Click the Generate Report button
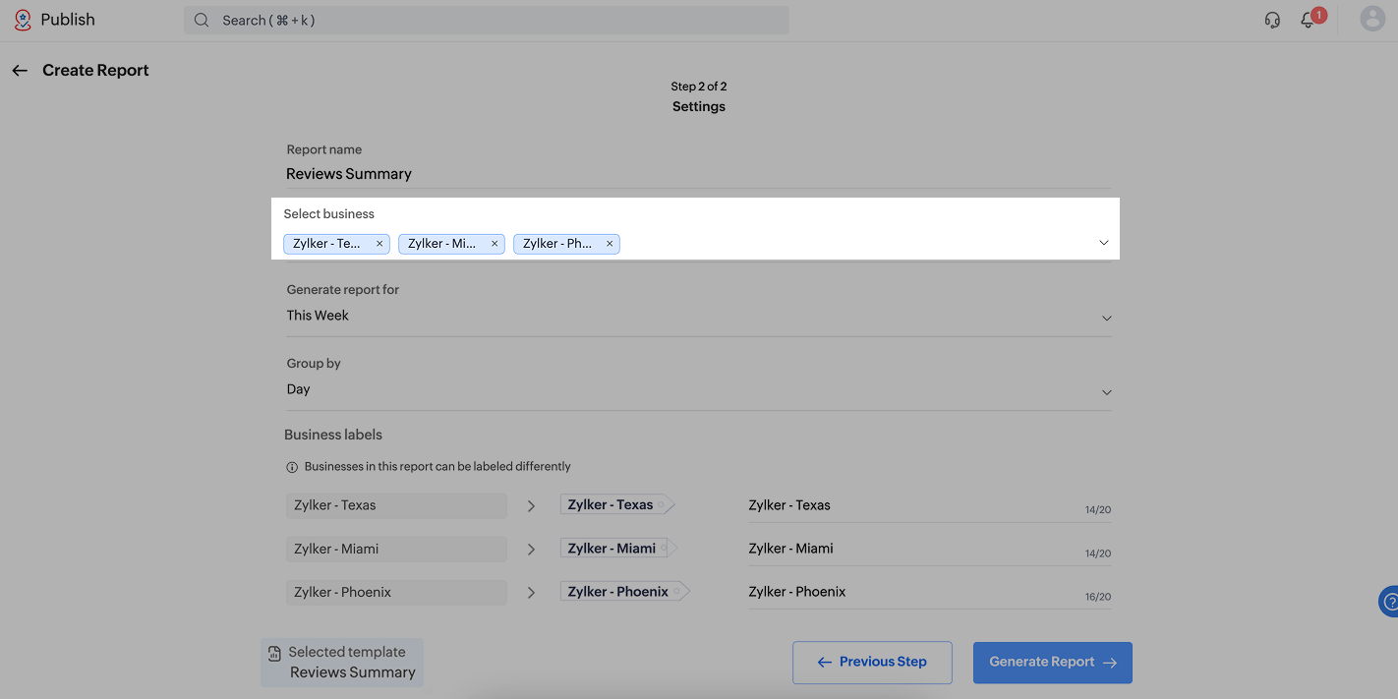The image size is (1398, 699). pos(1053,663)
